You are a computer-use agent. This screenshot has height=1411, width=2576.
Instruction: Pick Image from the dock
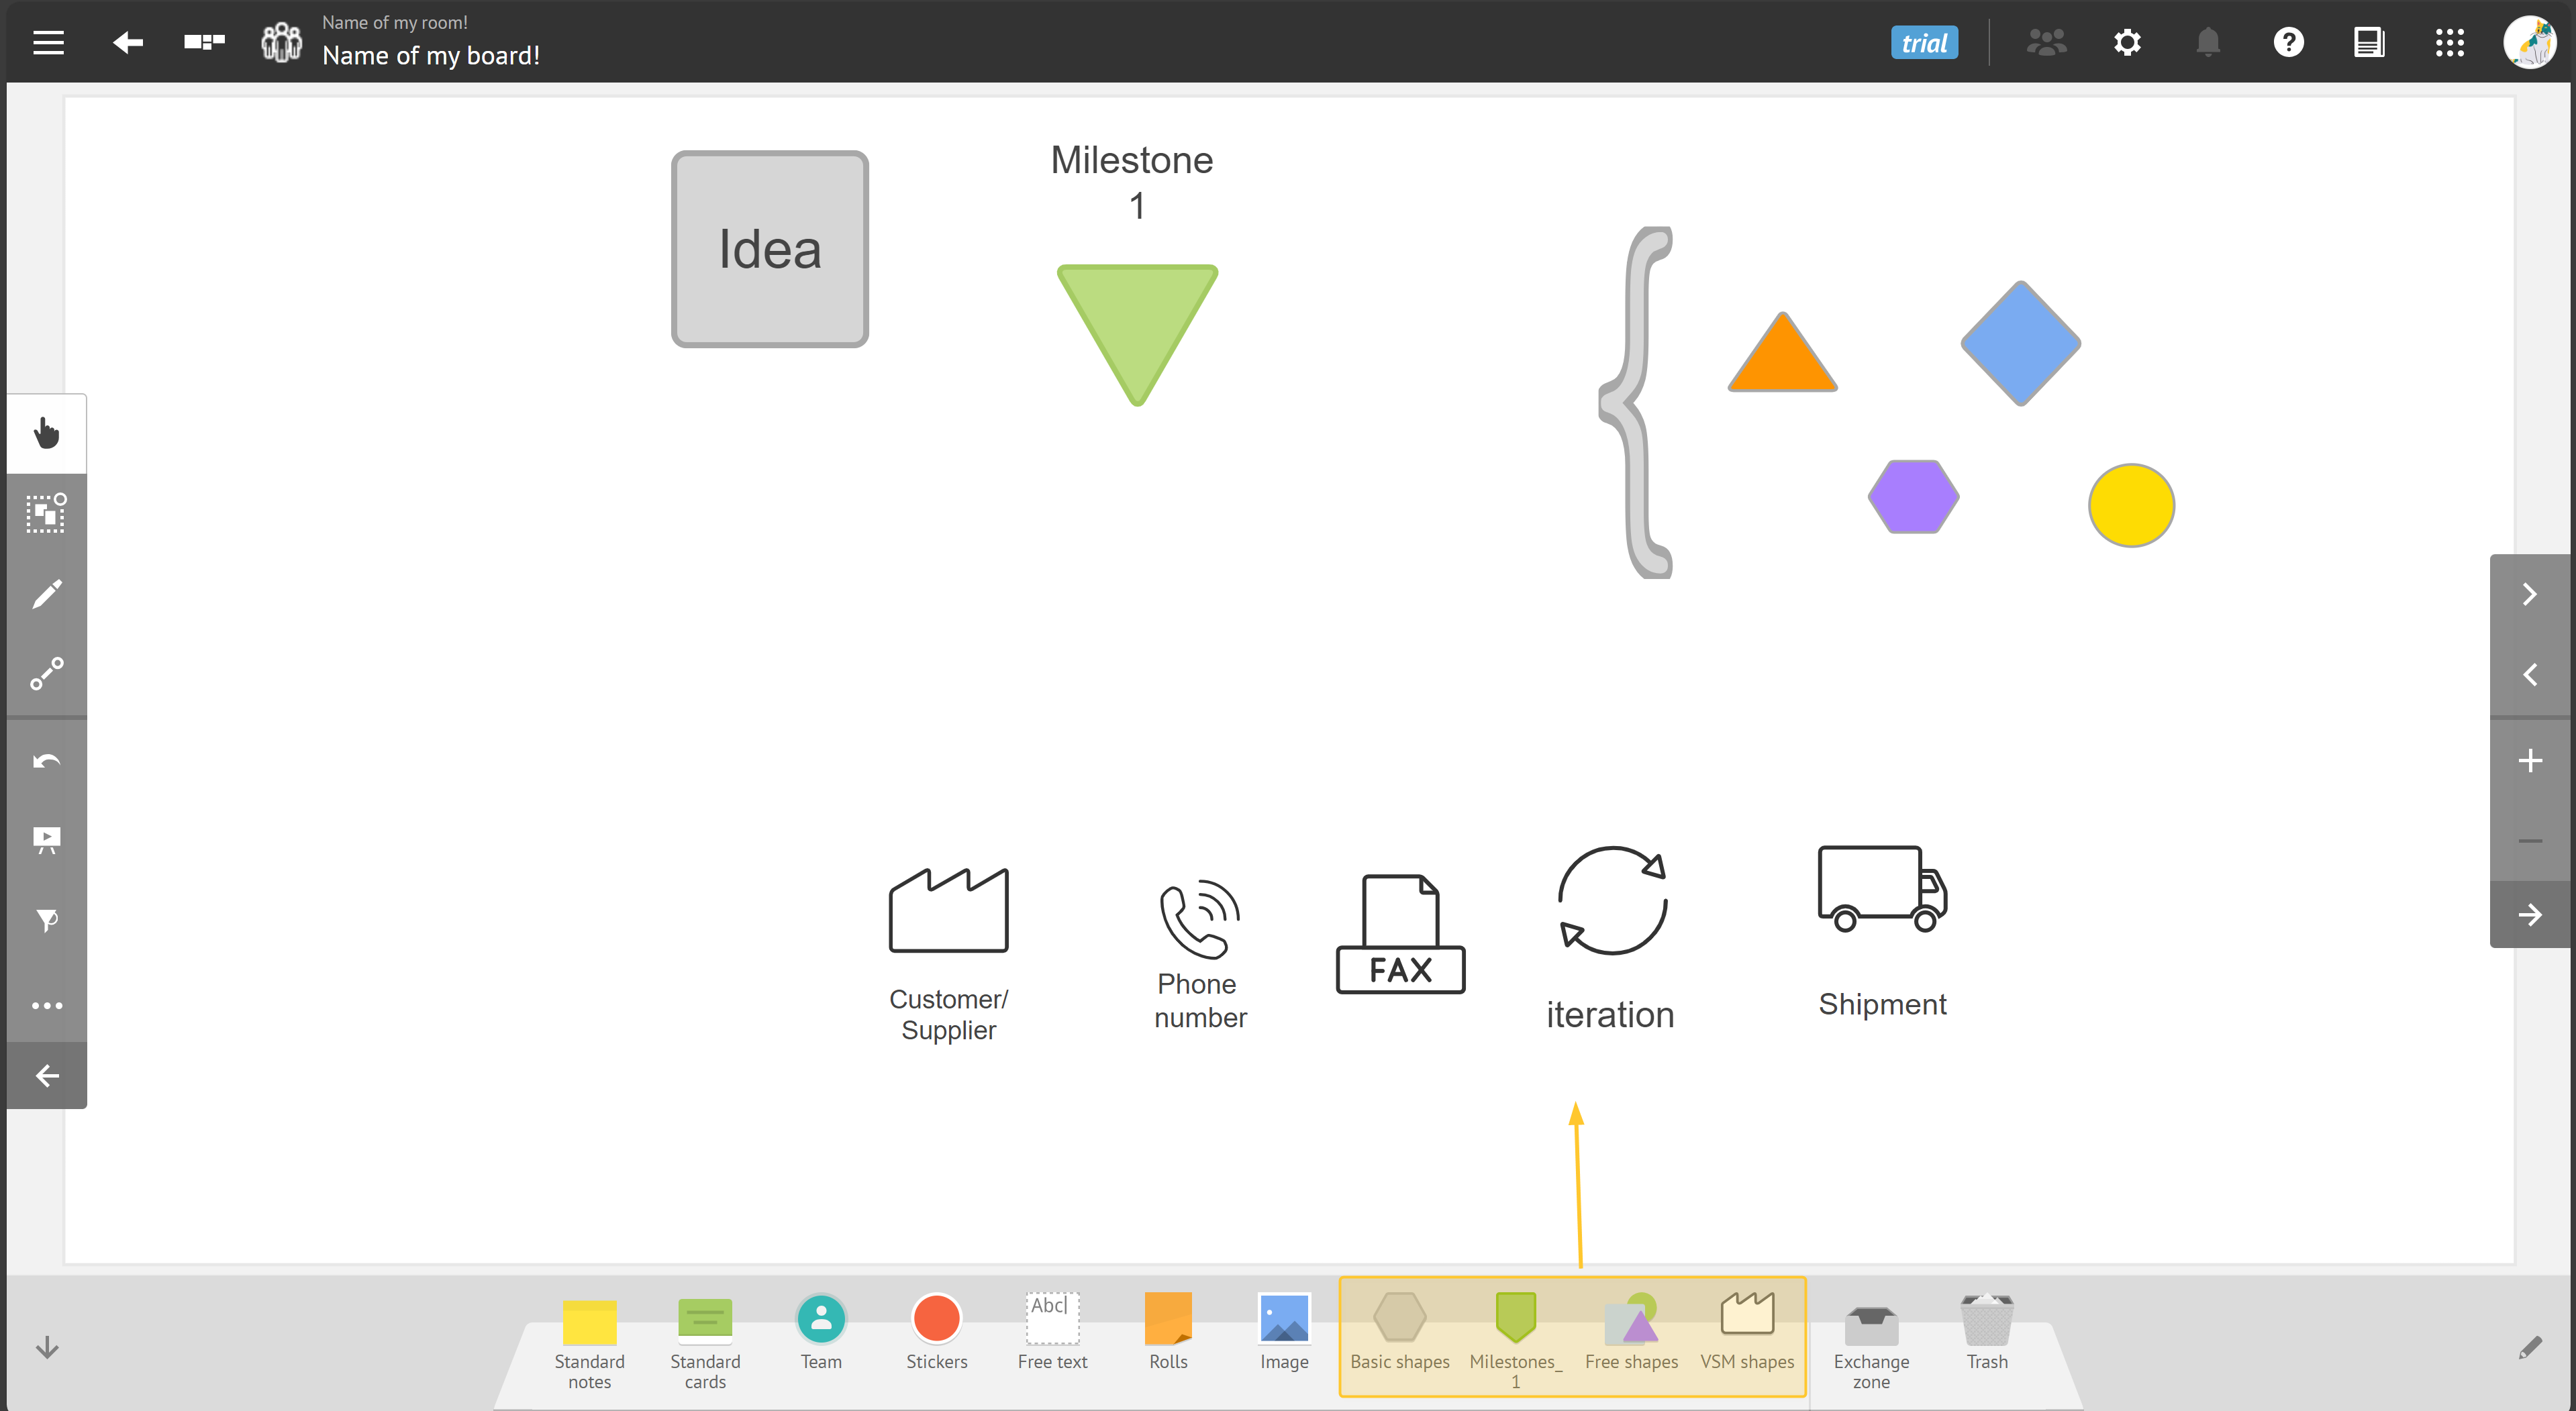click(x=1284, y=1332)
